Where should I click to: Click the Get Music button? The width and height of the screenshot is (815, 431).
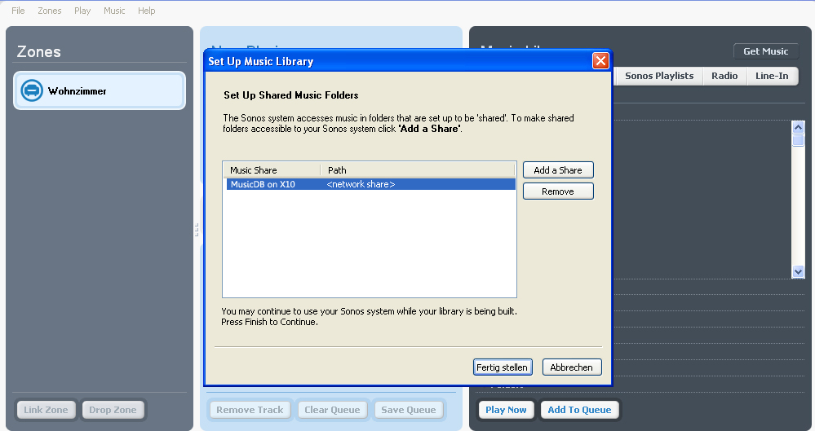click(765, 51)
